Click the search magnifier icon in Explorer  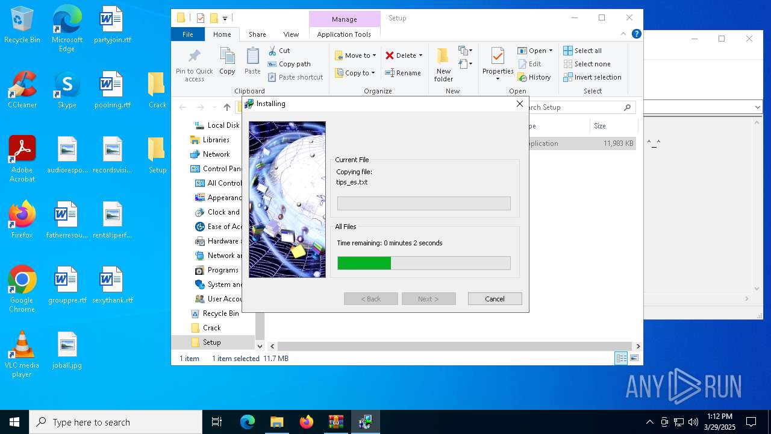click(x=627, y=107)
